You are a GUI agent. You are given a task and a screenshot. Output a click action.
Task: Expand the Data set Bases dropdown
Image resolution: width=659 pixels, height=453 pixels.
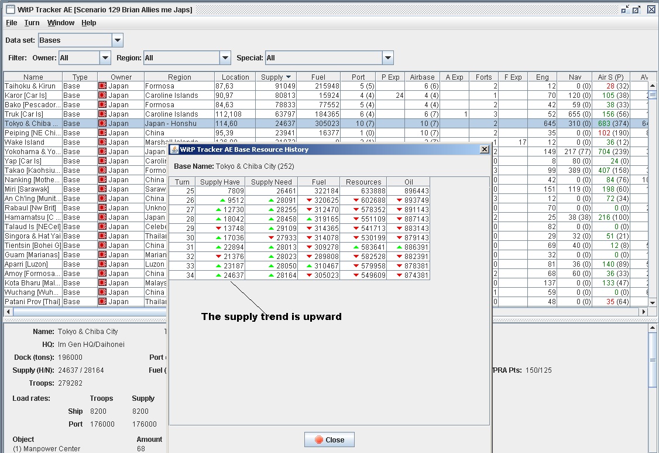point(118,40)
